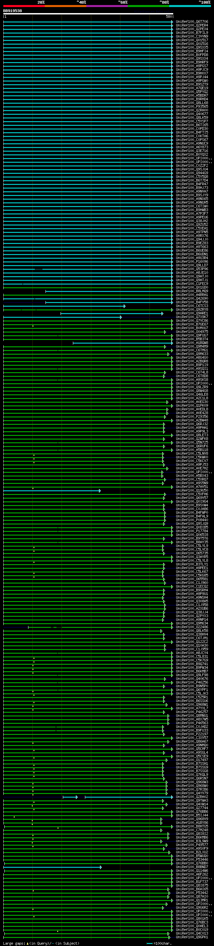
Task: Select the UniRef100_B4FTI5 label
Action: pyautogui.click(x=192, y=133)
